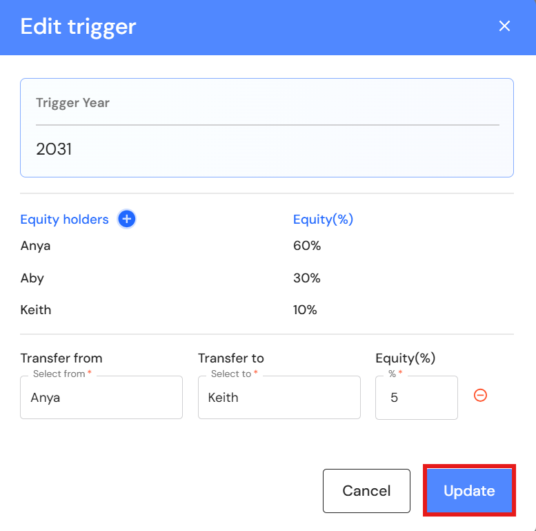Click the Trigger Year label

pyautogui.click(x=72, y=103)
